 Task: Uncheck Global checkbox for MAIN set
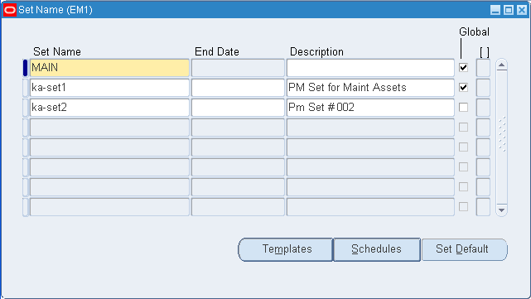tap(463, 67)
